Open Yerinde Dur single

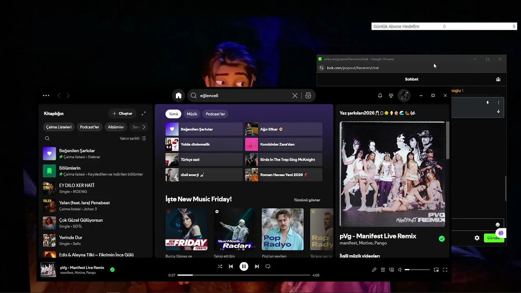tap(96, 240)
